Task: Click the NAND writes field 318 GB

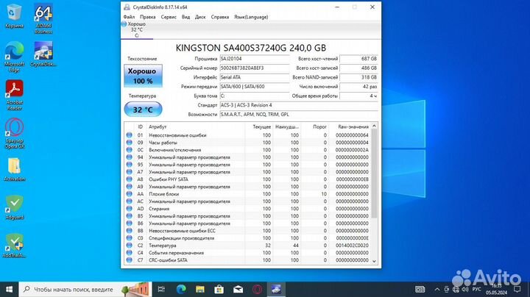Action: pos(358,77)
